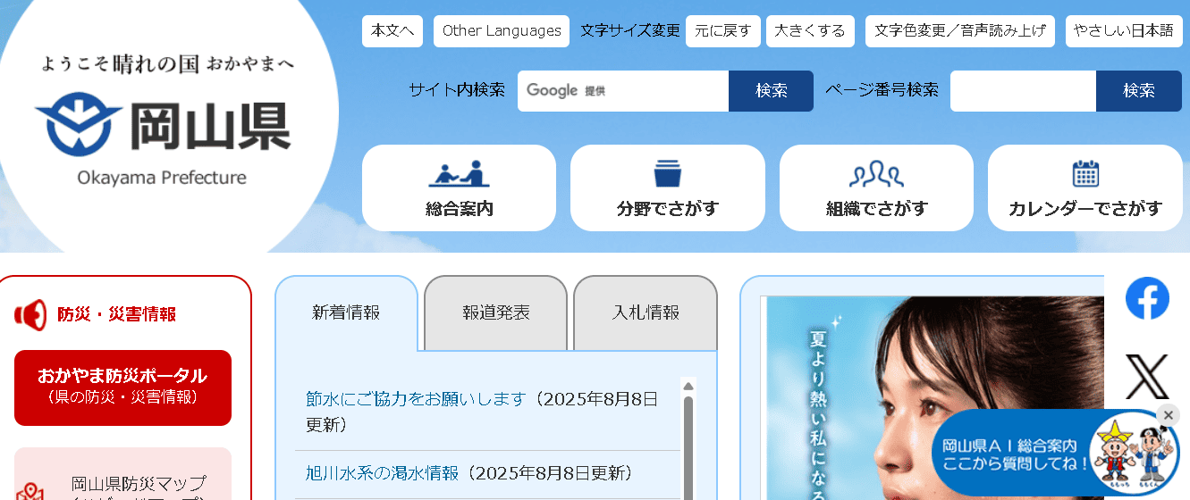
Task: Click the news list scrollbar up arrow
Action: coord(688,386)
